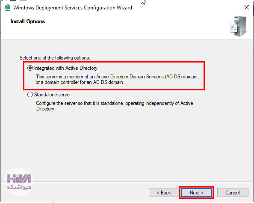Return to the previous page with Back

click(164, 193)
